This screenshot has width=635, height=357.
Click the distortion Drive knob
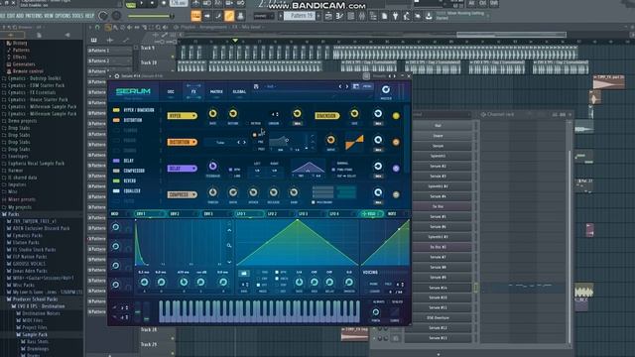pos(330,140)
